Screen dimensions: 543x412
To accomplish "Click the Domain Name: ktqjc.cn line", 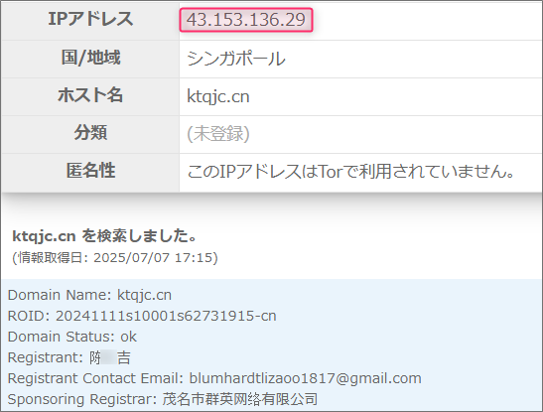I will tap(89, 295).
